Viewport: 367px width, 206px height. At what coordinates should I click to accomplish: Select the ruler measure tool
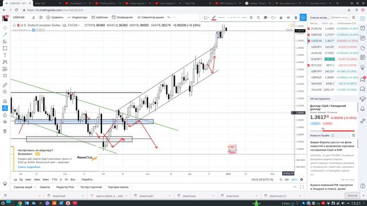5,85
